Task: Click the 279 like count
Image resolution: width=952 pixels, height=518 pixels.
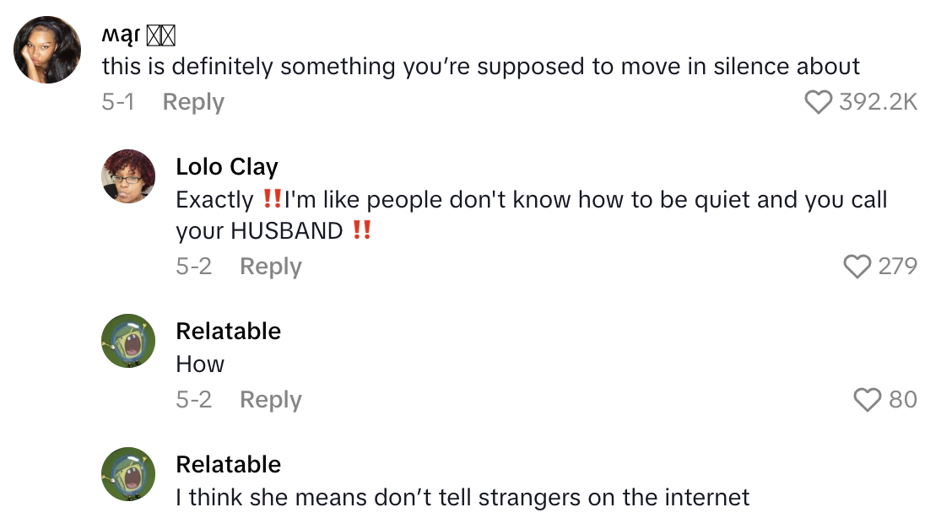Action: (897, 267)
